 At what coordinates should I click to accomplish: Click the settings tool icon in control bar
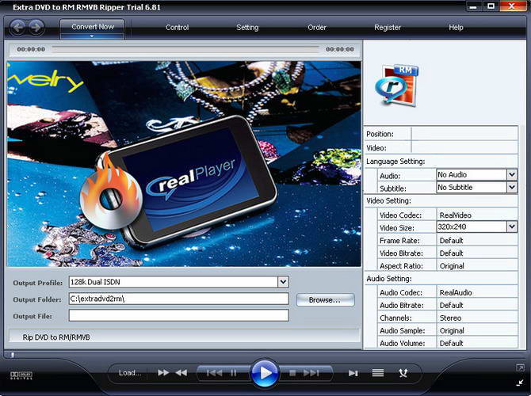pos(403,373)
